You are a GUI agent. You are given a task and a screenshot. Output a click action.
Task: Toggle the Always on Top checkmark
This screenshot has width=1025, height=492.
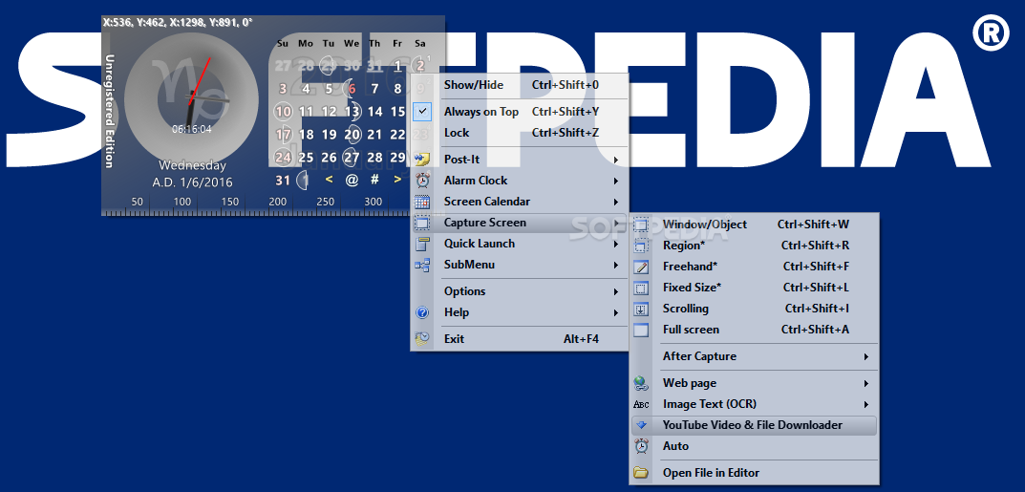click(x=422, y=112)
